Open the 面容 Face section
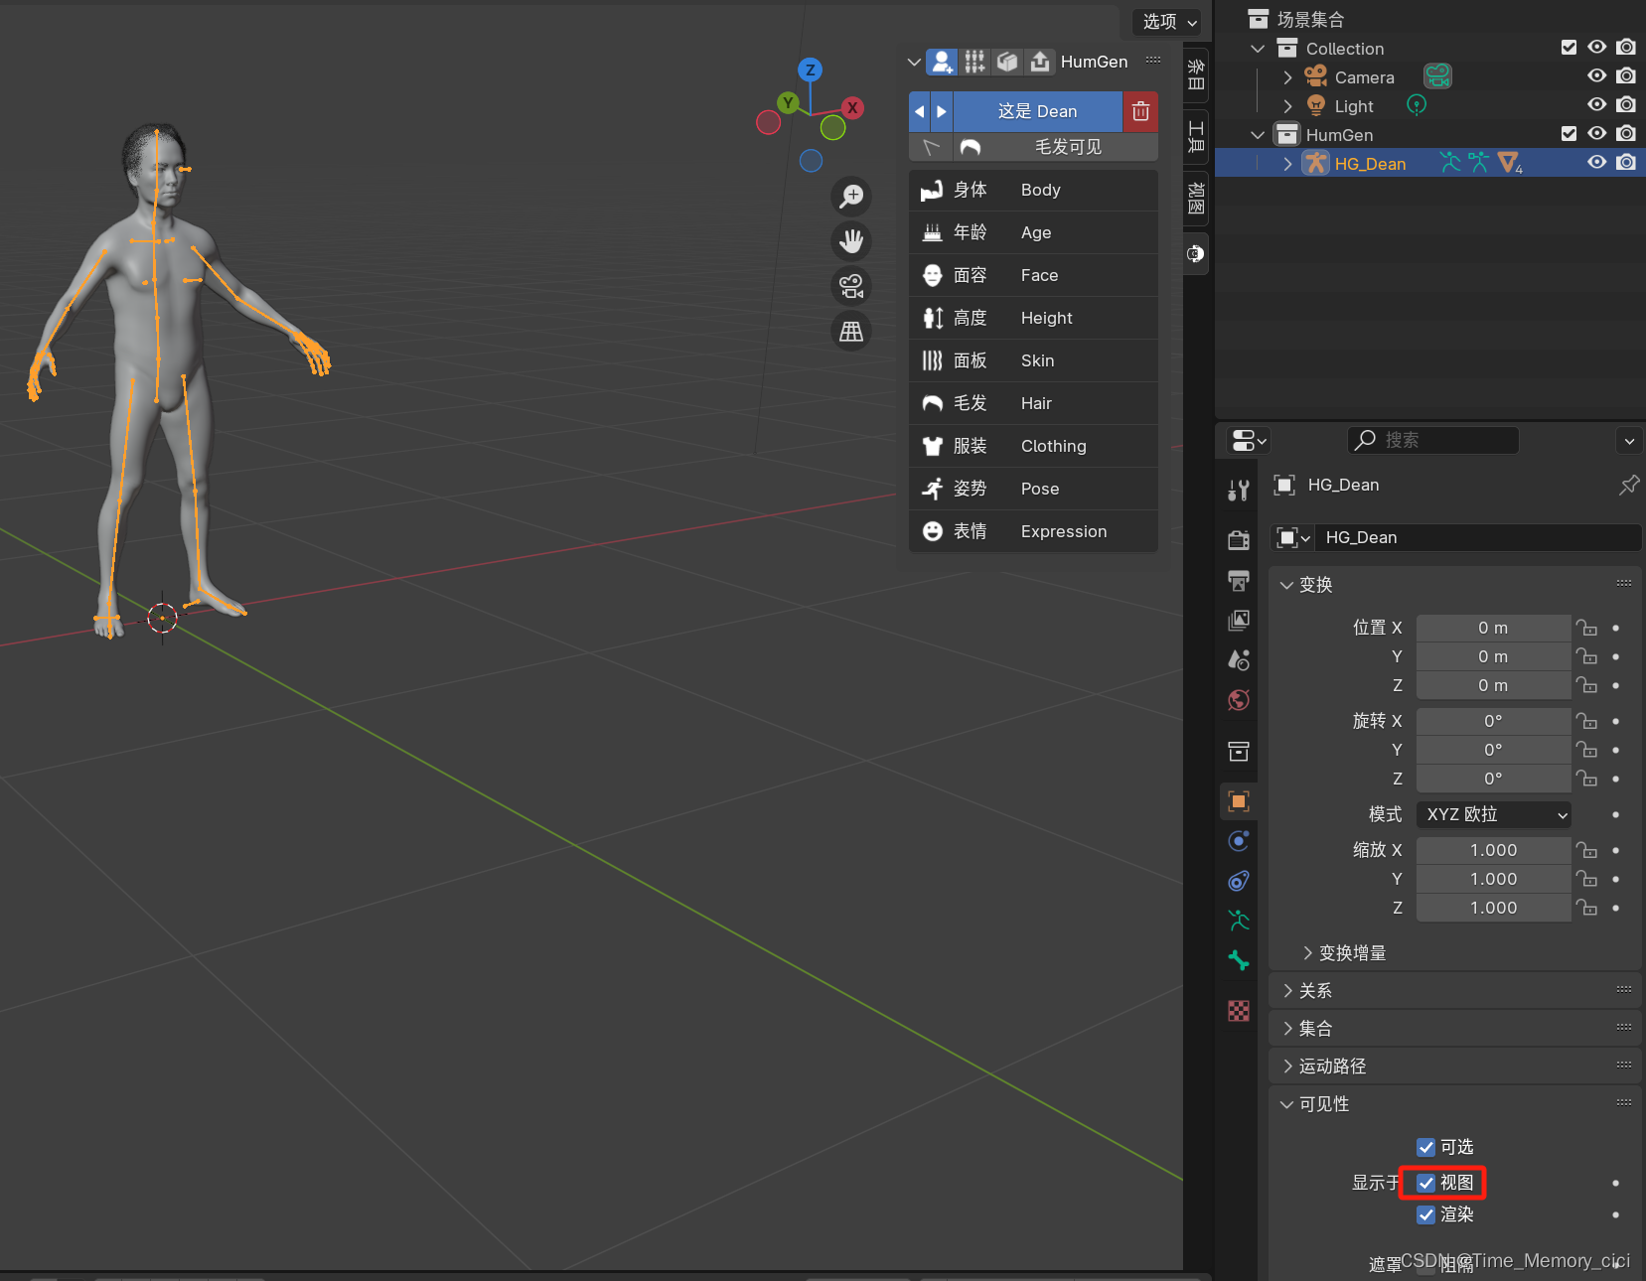 pos(1033,276)
